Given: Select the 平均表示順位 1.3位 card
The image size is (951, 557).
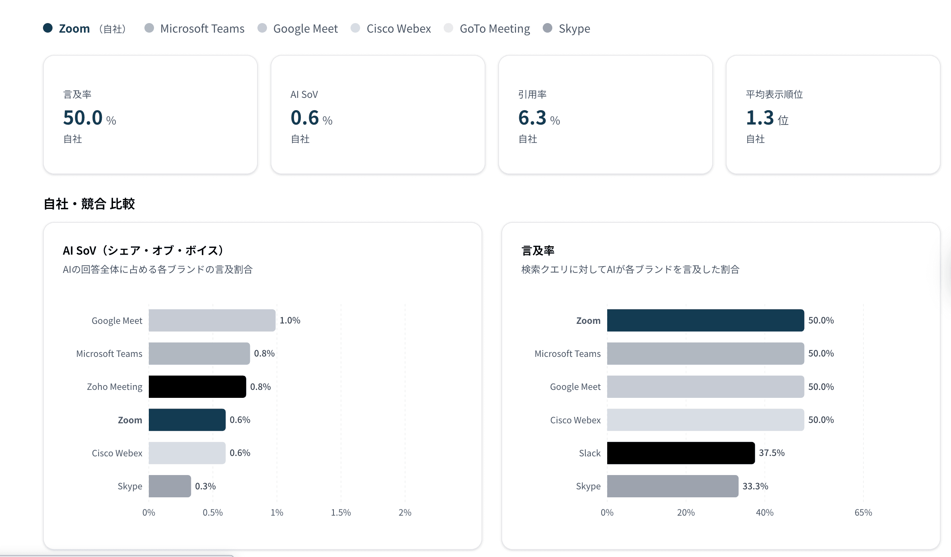Looking at the screenshot, I should coord(833,115).
